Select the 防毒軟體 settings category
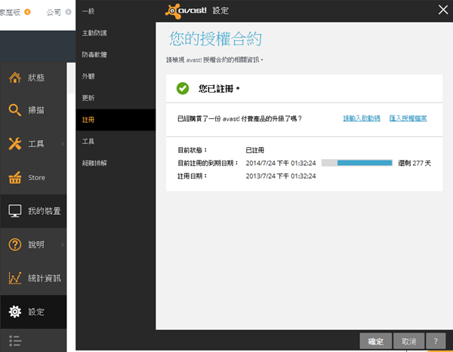This screenshot has height=352, width=453. 116,54
